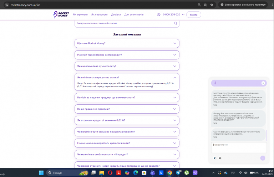Image resolution: width=274 pixels, height=177 pixels.
Task: Click the OneDrive cloud tray icon
Action: [x=226, y=173]
